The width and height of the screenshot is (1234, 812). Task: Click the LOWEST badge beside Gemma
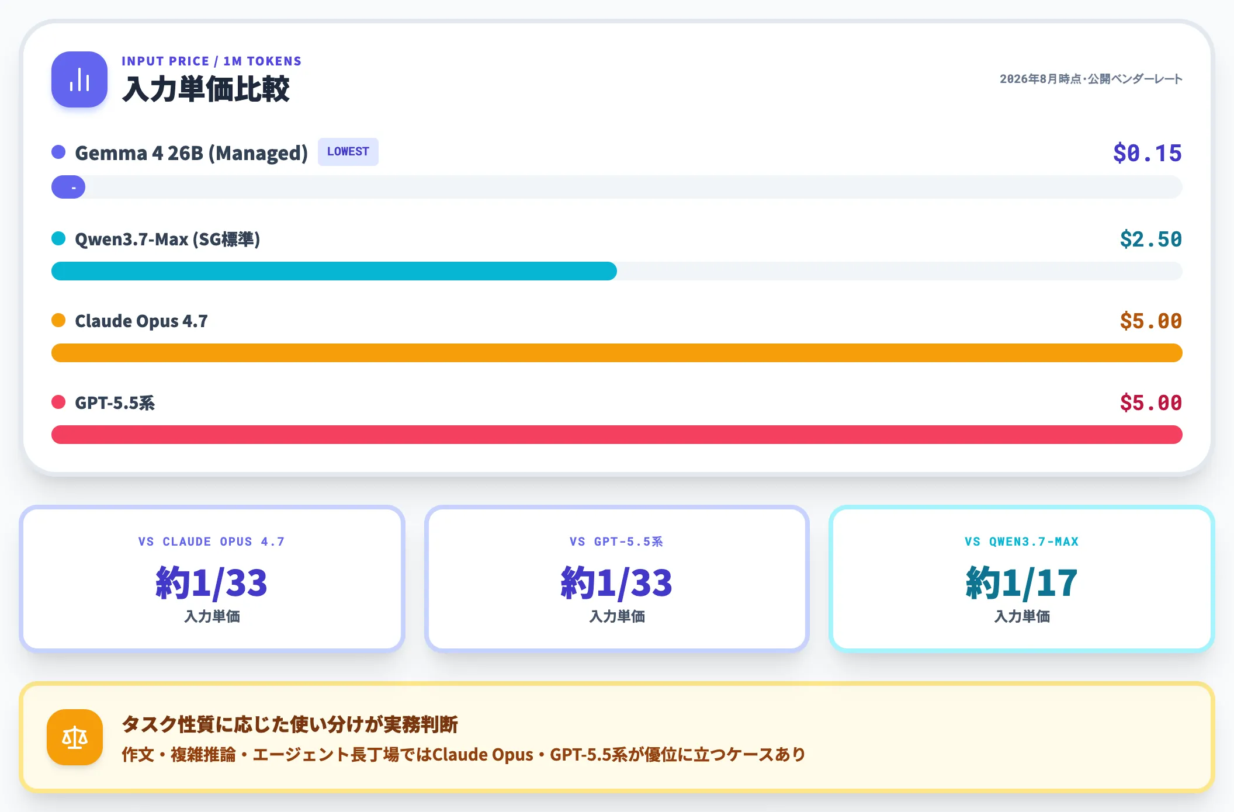(x=348, y=152)
